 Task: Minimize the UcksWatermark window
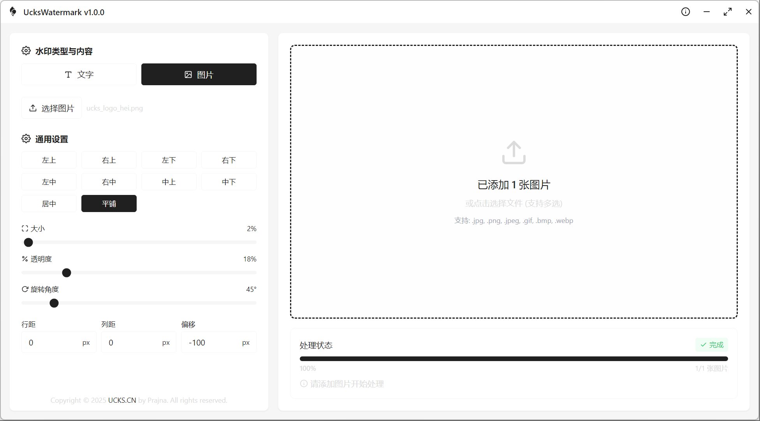click(707, 12)
